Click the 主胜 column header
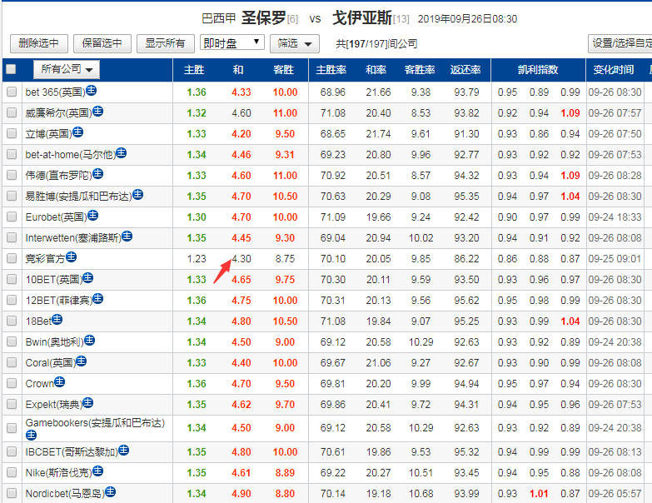Image resolution: width=652 pixels, height=503 pixels. 194,69
